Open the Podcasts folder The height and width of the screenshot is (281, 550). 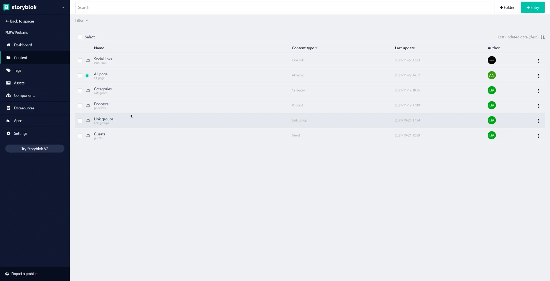[x=101, y=104]
